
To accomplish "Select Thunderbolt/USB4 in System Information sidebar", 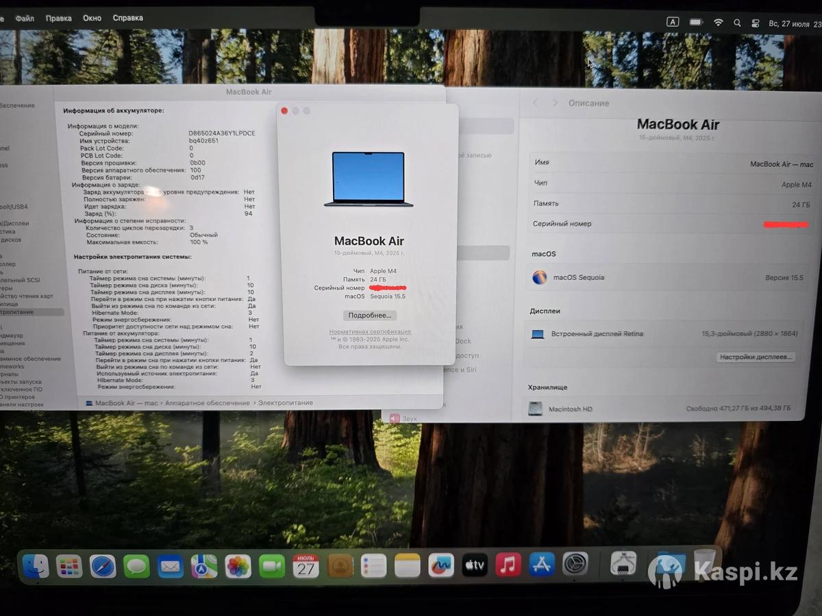I will click(14, 207).
